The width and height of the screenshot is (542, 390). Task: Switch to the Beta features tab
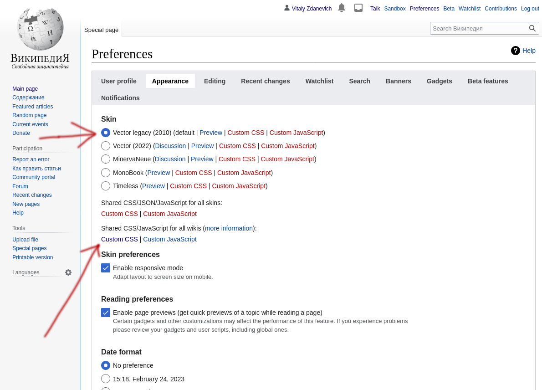[488, 81]
